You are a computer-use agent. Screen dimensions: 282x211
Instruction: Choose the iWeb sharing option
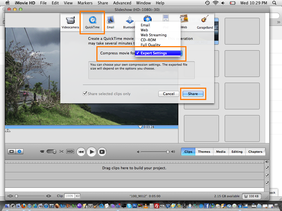(x=184, y=21)
